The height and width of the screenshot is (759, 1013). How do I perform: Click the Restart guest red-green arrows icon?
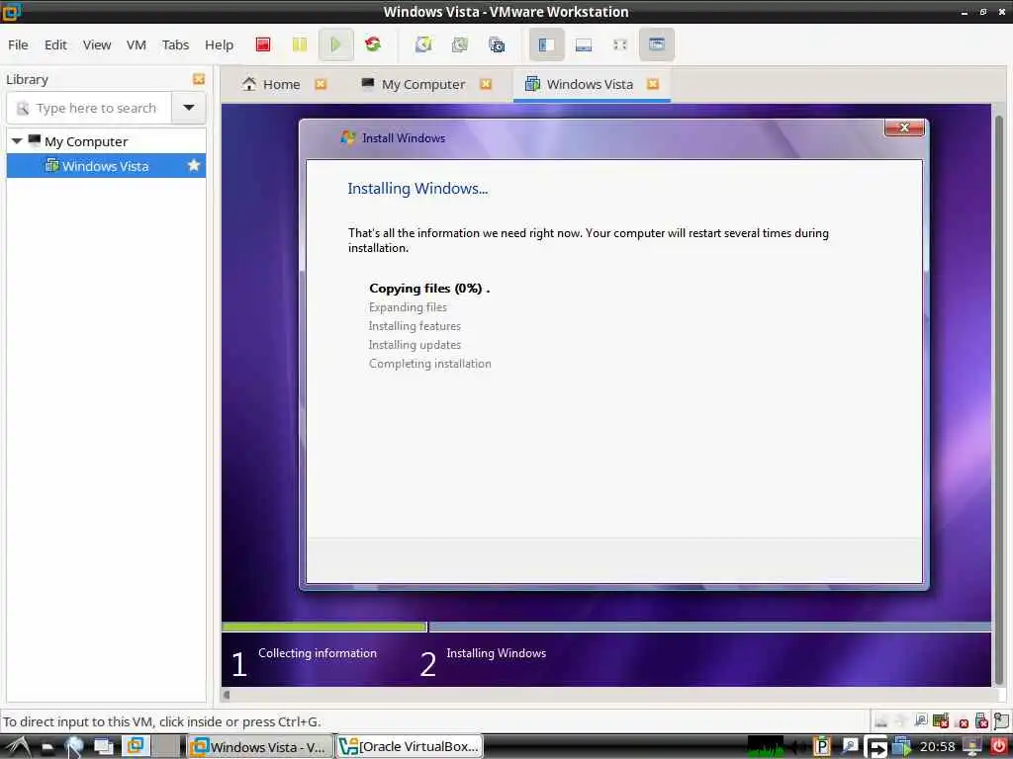point(373,43)
